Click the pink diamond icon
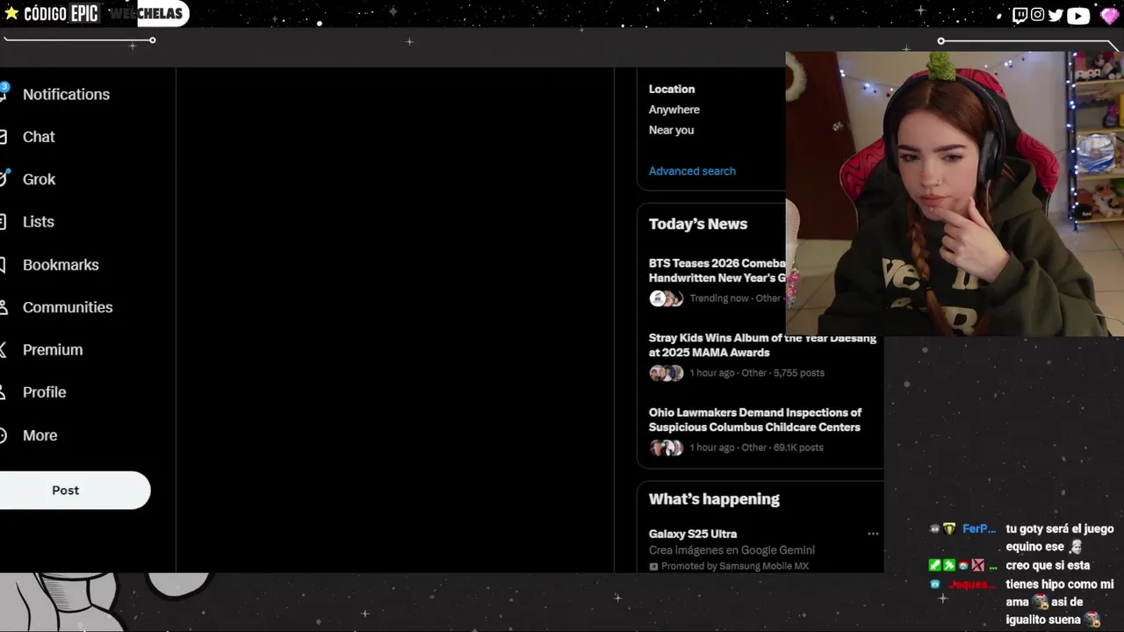The image size is (1124, 632). [x=1109, y=15]
